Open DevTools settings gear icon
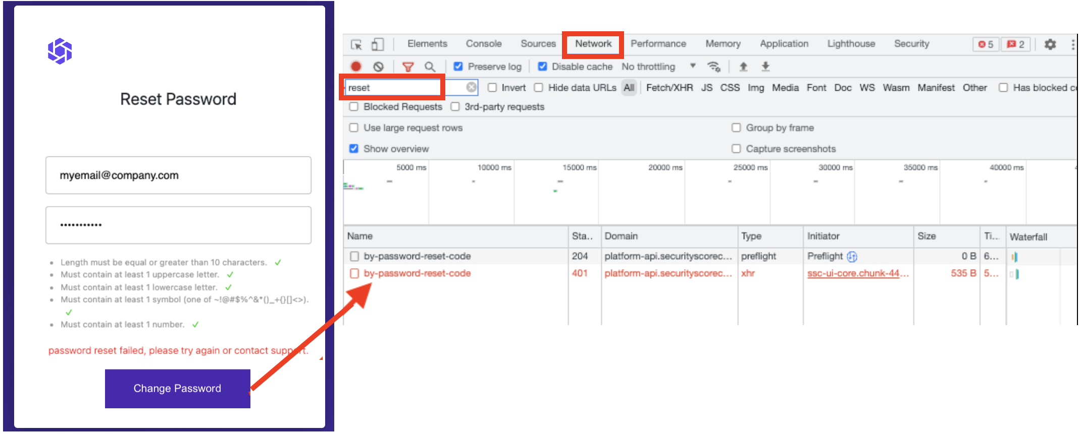 tap(1050, 44)
